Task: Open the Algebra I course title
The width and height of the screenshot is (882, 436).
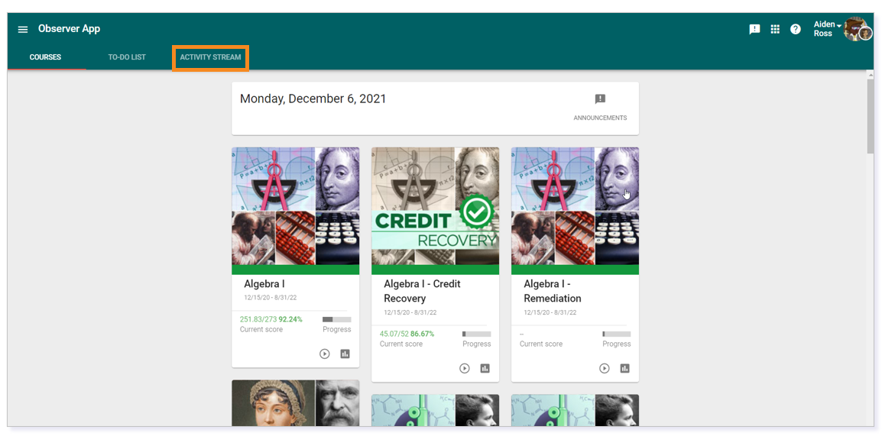Action: click(x=264, y=284)
